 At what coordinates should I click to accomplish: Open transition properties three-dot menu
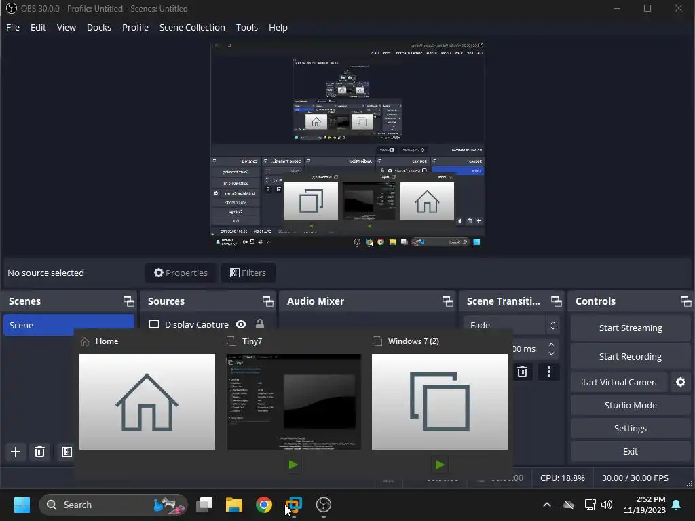548,372
